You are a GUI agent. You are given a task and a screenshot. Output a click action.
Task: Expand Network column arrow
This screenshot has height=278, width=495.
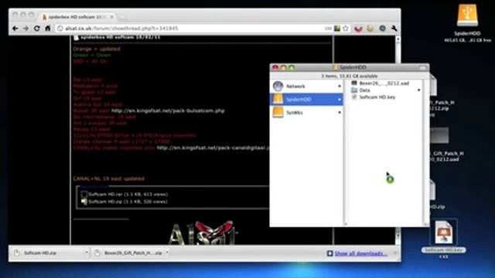340,86
